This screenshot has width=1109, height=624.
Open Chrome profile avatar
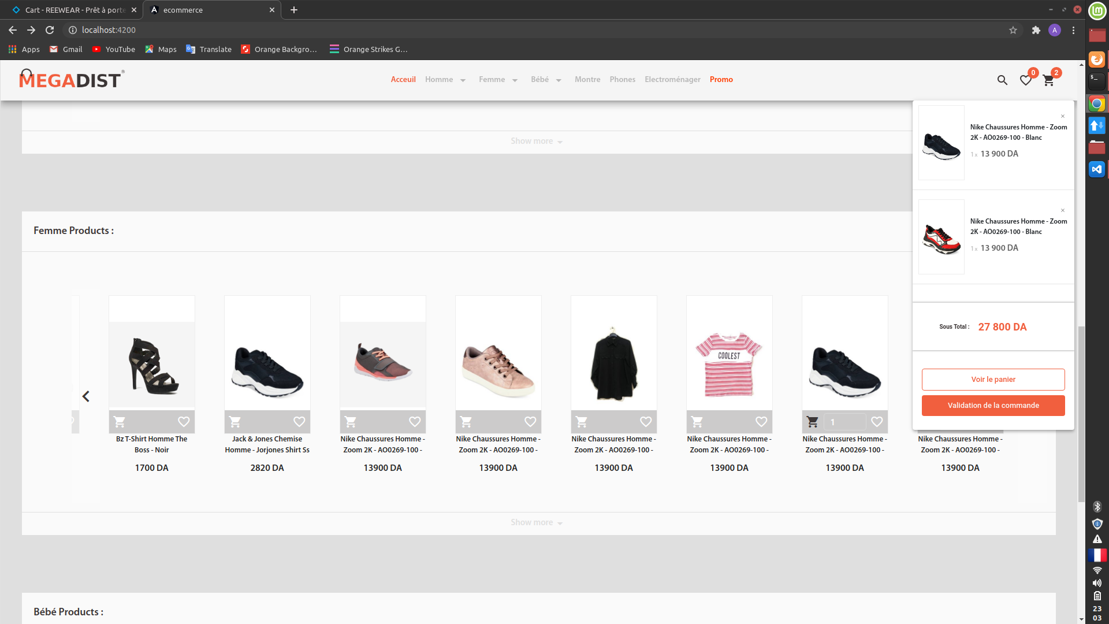pos(1055,30)
